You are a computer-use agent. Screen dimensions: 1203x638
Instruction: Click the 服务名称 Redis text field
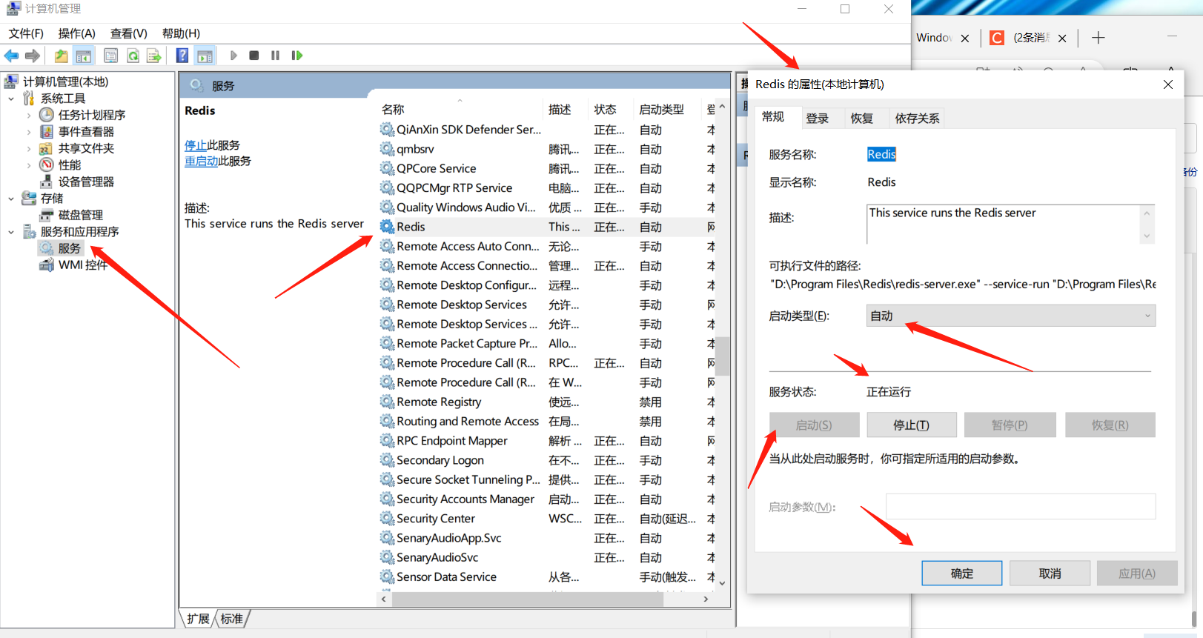point(881,154)
